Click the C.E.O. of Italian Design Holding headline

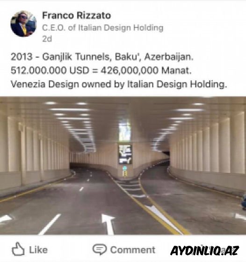pos(102,28)
